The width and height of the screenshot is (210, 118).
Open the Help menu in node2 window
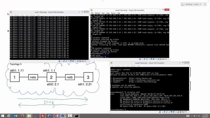click(118, 13)
